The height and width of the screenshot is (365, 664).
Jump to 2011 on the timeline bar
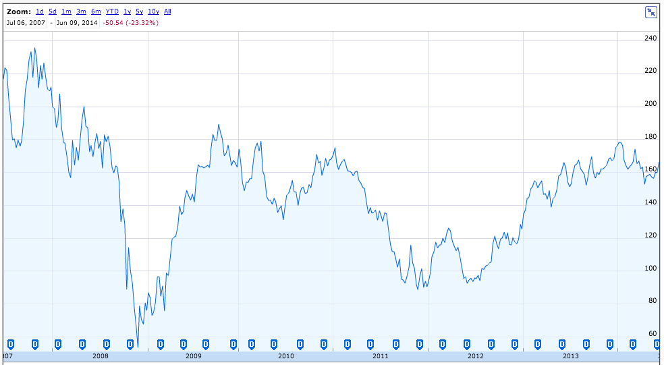coord(381,356)
